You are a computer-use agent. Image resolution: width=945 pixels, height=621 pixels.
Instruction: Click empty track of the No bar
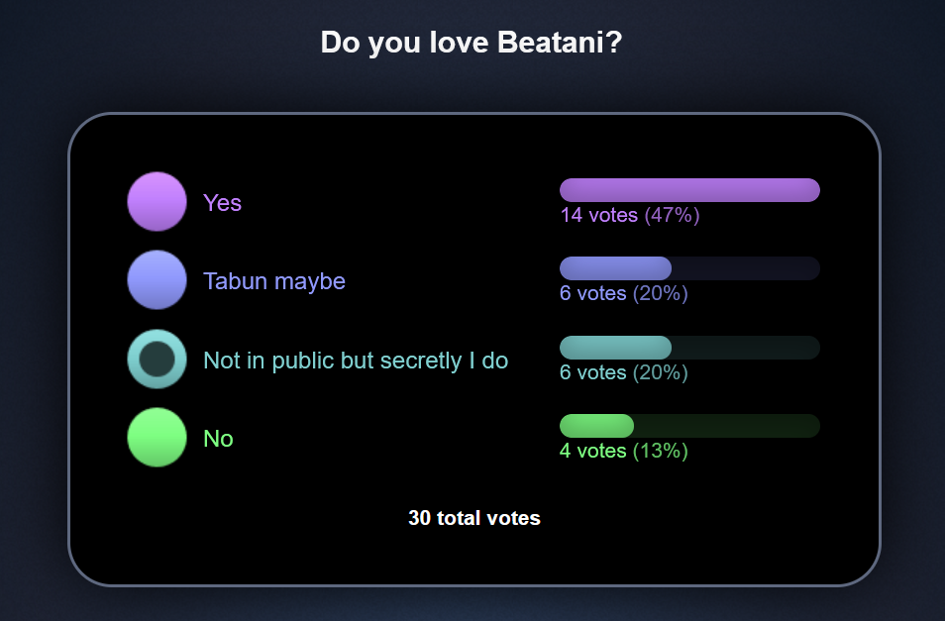coord(726,426)
